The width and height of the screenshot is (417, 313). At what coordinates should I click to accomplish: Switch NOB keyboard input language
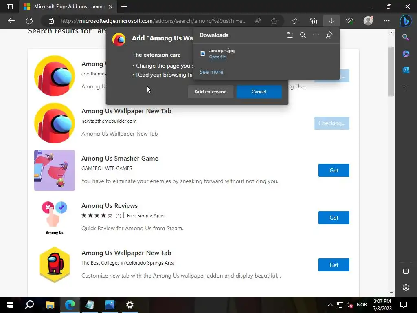pos(362,305)
